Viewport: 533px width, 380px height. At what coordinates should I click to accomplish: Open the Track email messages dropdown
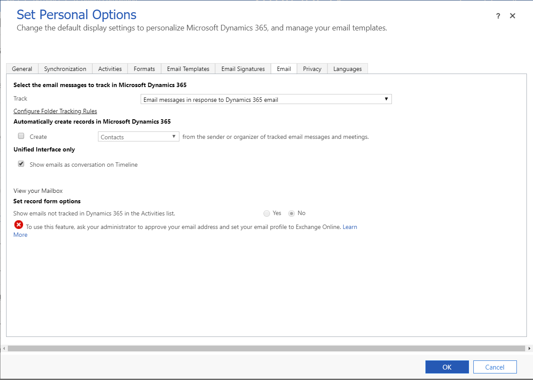point(266,99)
